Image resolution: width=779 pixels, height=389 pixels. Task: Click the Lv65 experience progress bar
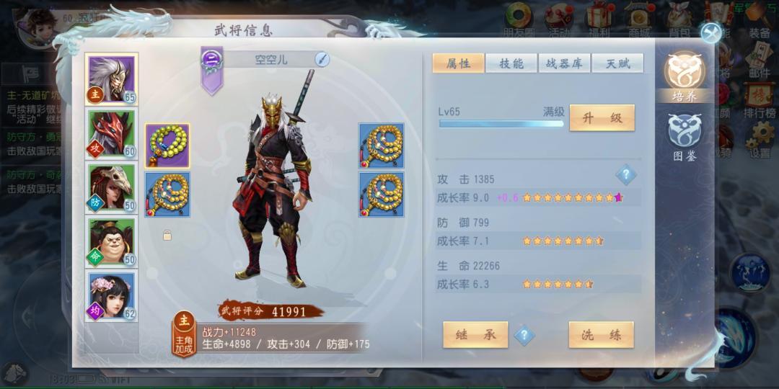501,124
